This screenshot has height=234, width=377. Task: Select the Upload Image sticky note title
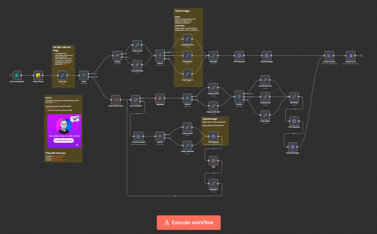tap(209, 119)
